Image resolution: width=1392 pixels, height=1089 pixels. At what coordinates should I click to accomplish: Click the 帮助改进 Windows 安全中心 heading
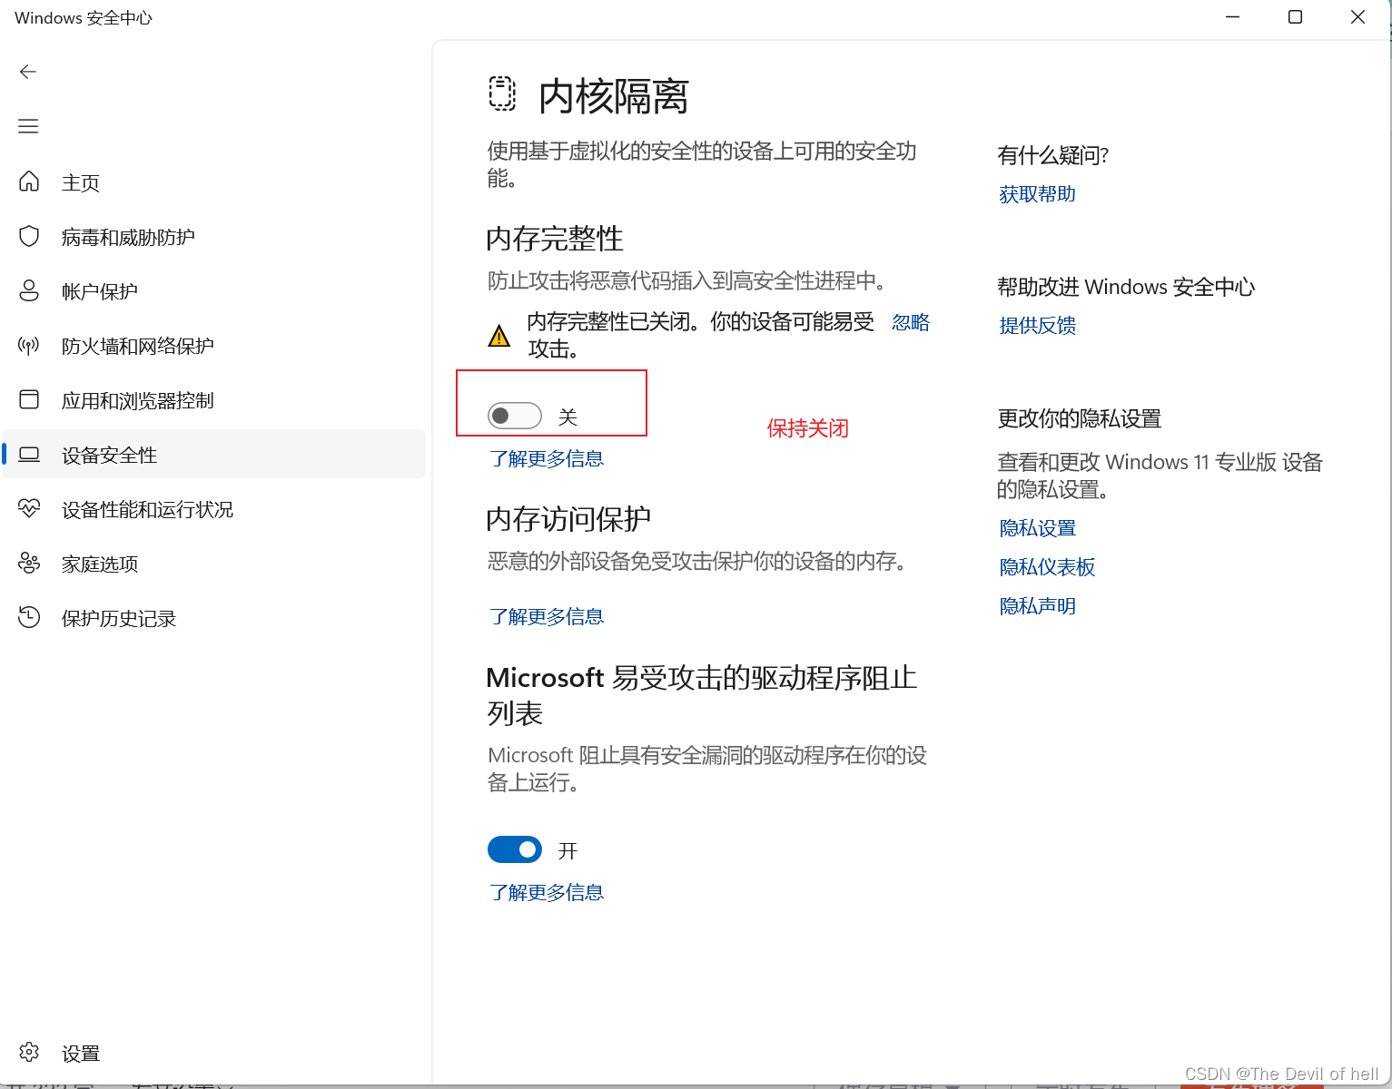[x=1126, y=287]
